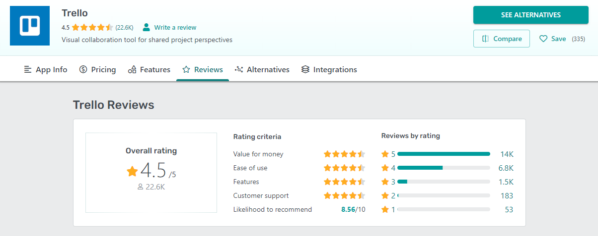The height and width of the screenshot is (236, 598).
Task: Click the Ease of use stars
Action: [344, 168]
